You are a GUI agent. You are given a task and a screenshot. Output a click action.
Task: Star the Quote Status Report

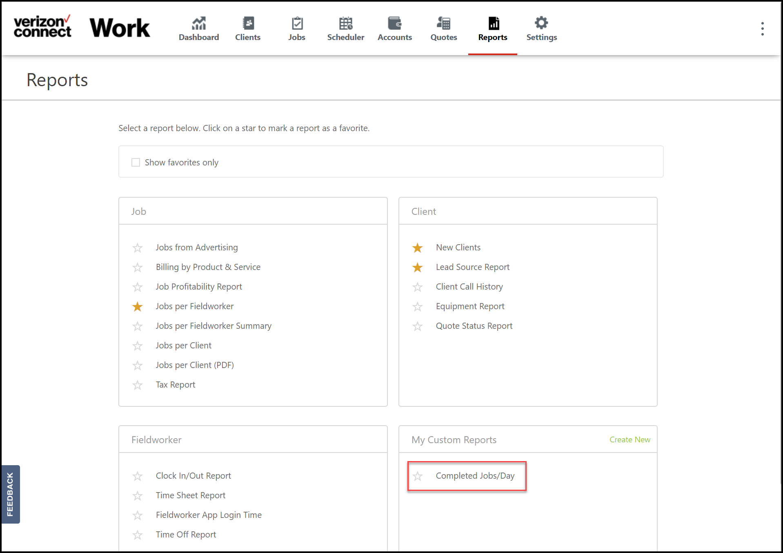click(418, 326)
